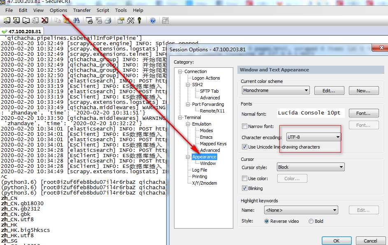This screenshot has width=388, height=245.
Task: Open the Edit menu
Action: (x=23, y=10)
